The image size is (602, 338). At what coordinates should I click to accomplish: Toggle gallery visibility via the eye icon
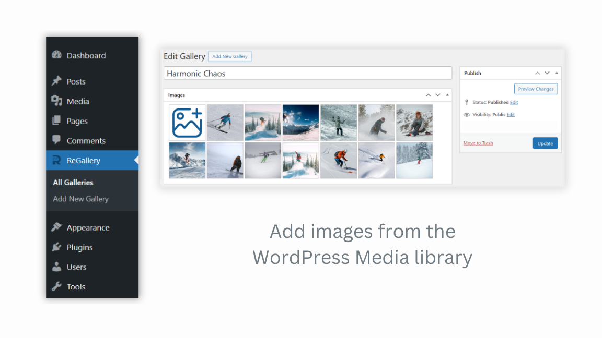pyautogui.click(x=466, y=114)
